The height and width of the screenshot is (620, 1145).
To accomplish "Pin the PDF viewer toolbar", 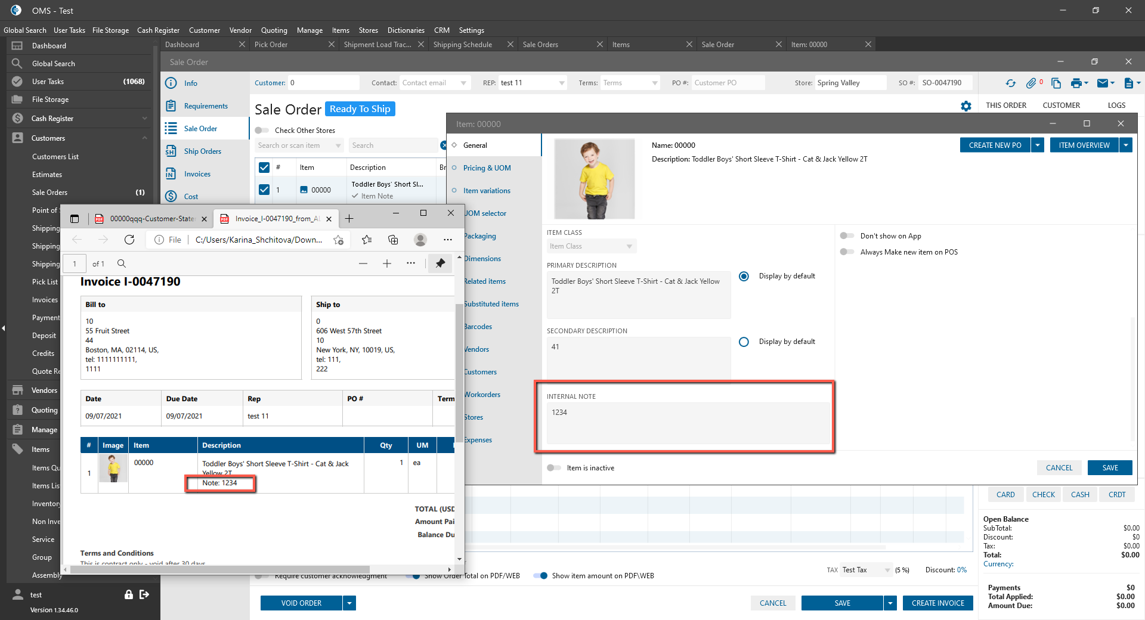I will click(x=440, y=263).
